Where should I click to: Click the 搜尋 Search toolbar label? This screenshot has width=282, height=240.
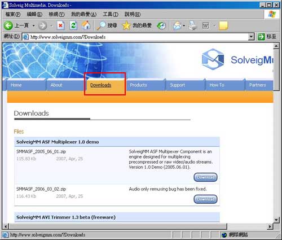pyautogui.click(x=112, y=25)
